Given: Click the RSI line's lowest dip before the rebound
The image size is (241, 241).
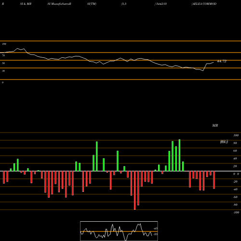Looking at the screenshot, I should click(x=203, y=70).
